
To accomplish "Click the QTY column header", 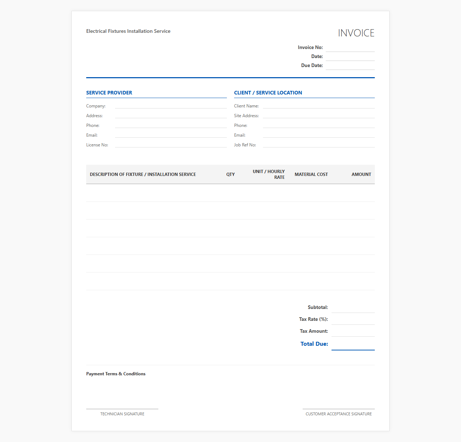I will (x=230, y=174).
